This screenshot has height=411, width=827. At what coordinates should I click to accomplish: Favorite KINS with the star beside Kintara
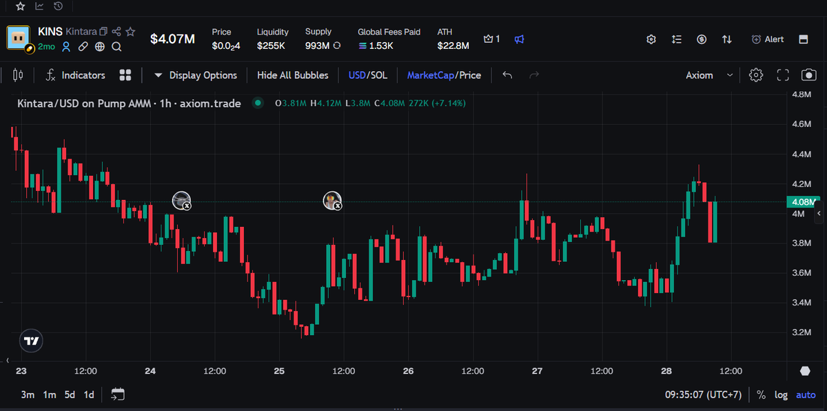(131, 32)
